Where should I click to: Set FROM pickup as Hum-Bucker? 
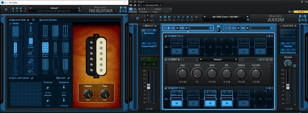click(x=15, y=33)
